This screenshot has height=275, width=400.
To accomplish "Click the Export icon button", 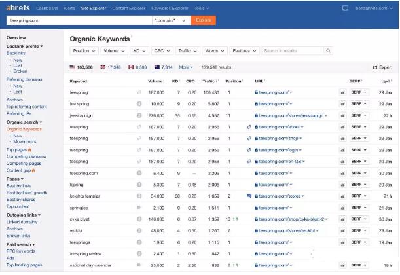I will (x=382, y=67).
